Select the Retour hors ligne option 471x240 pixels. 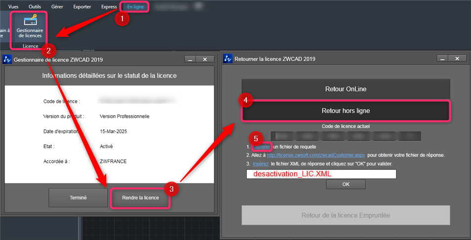pos(346,111)
